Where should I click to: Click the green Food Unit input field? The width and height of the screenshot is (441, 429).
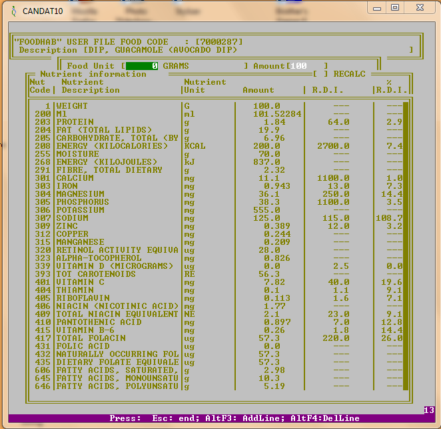coord(142,66)
